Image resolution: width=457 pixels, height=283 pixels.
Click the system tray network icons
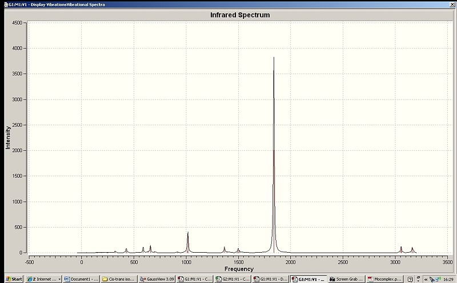pyautogui.click(x=435, y=280)
